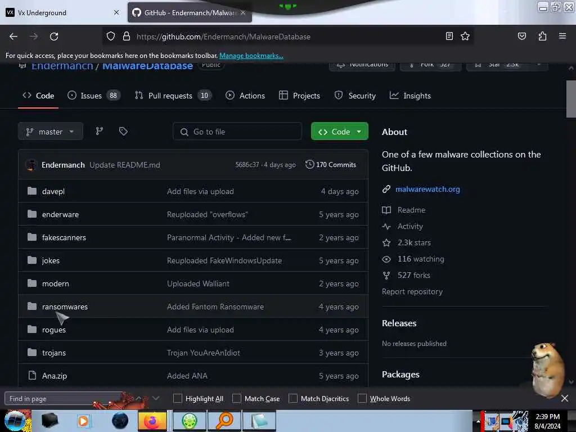Open the magnifier search app in taskbar
This screenshot has width=576, height=432.
pyautogui.click(x=224, y=421)
